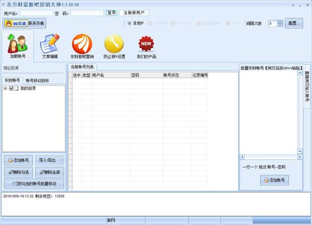Toggle the 我的目录 checkbox
Screen dimensions: 312x225
pyautogui.click(x=11, y=88)
